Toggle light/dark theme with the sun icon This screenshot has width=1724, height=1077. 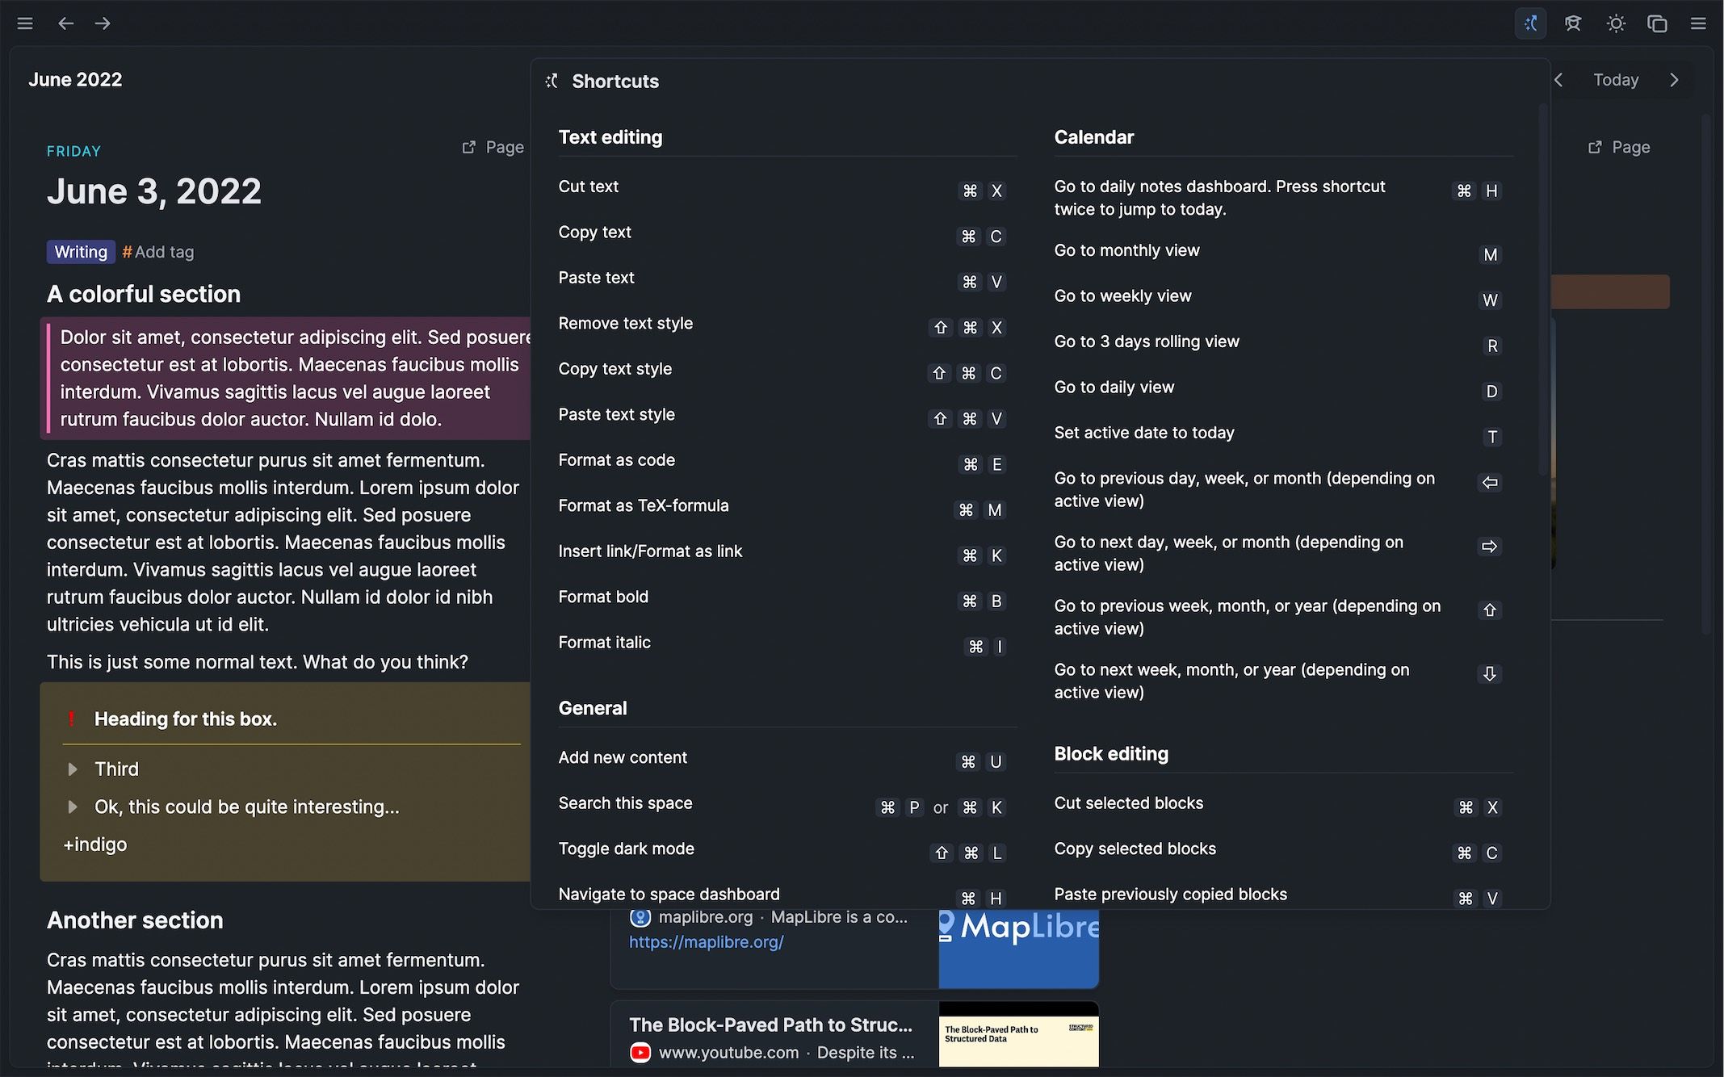point(1616,23)
